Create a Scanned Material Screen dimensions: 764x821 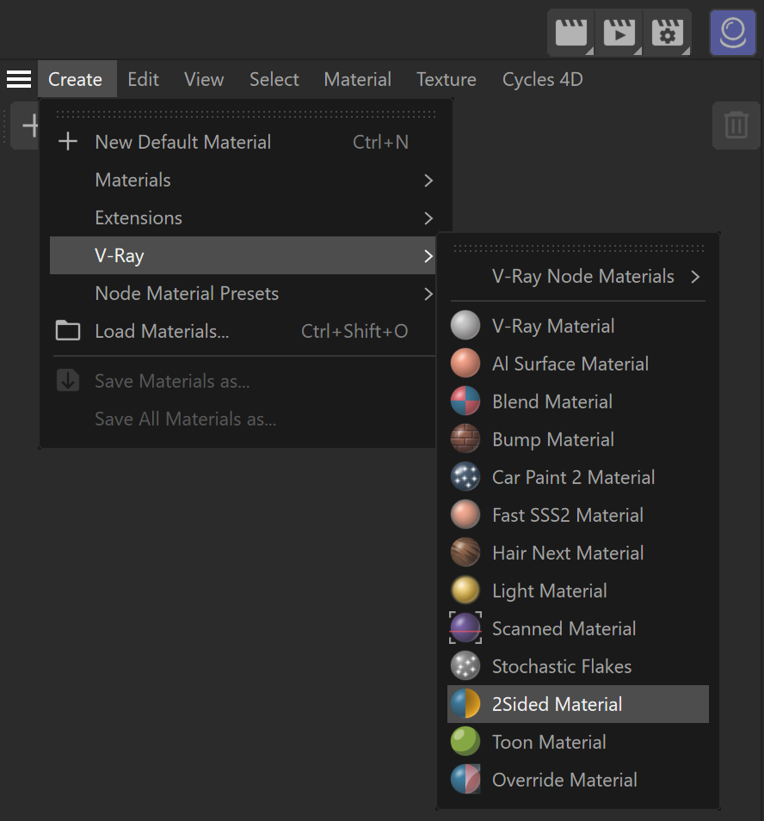pos(578,628)
